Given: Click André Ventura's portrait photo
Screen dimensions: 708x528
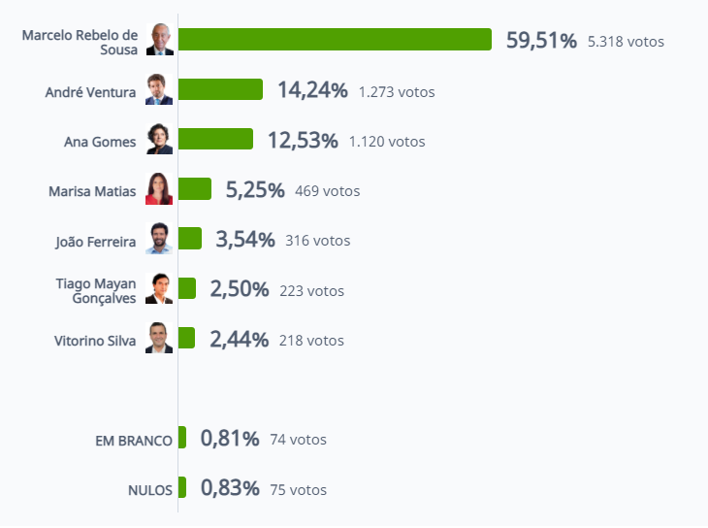Looking at the screenshot, I should (159, 89).
